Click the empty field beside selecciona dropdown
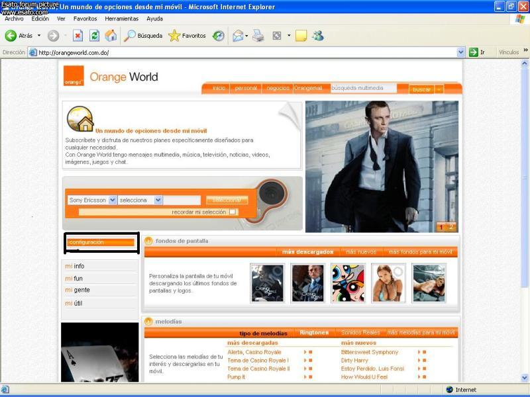530x397 pixels. (182, 200)
